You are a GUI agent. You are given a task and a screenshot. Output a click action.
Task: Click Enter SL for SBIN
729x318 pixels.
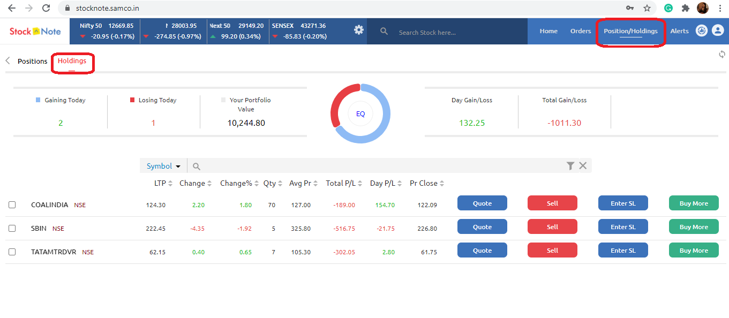click(x=623, y=227)
